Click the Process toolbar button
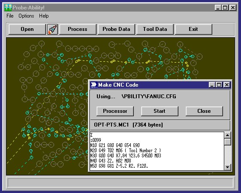241x193 pixels. [x=78, y=29]
